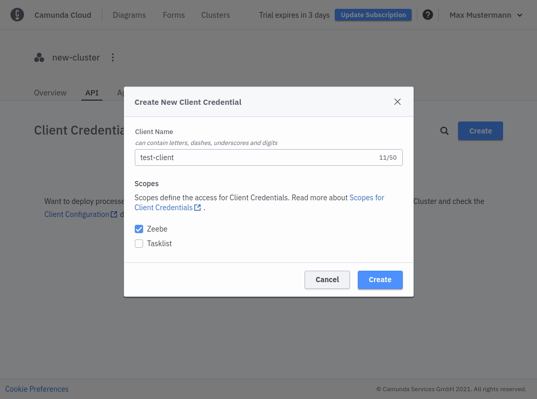The image size is (537, 399).
Task: Cancel the new client credential dialog
Action: point(327,280)
